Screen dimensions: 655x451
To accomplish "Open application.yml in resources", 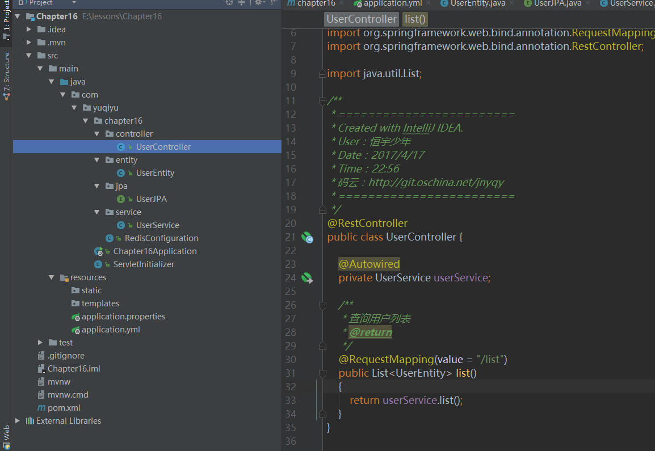I will pos(110,330).
